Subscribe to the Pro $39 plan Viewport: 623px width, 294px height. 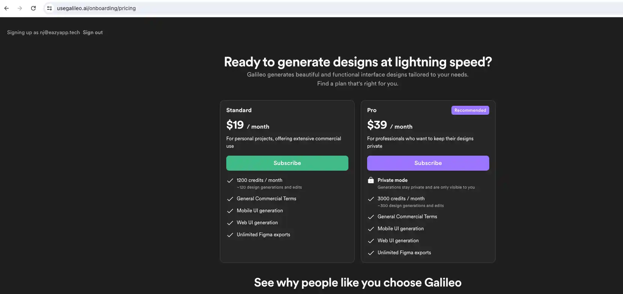428,163
